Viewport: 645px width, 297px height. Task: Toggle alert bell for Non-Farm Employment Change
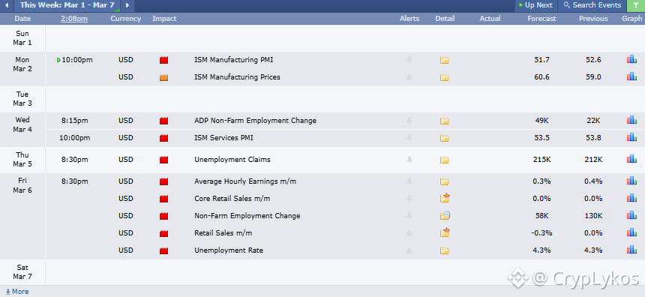click(409, 216)
